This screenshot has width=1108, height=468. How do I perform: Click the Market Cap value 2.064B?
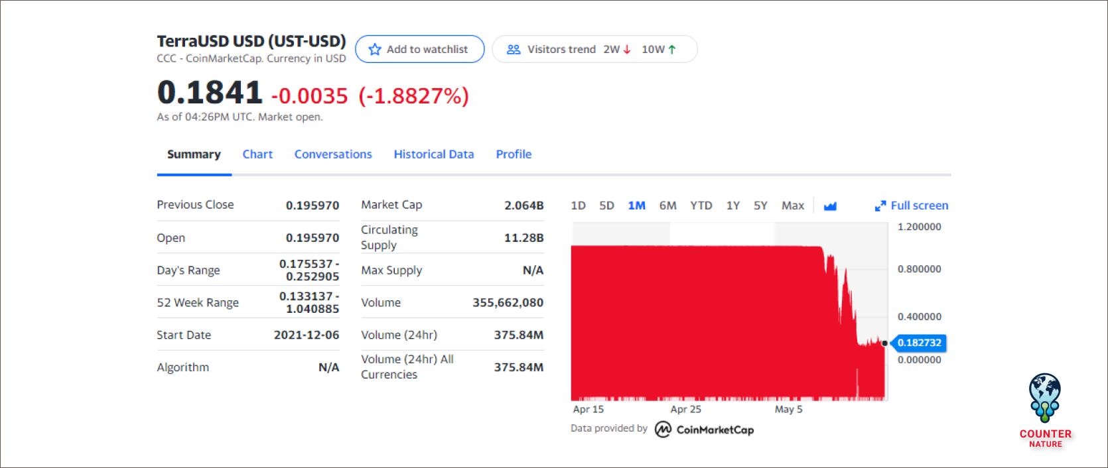pos(524,205)
